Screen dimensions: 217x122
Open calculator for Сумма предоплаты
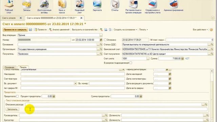pos(141,96)
